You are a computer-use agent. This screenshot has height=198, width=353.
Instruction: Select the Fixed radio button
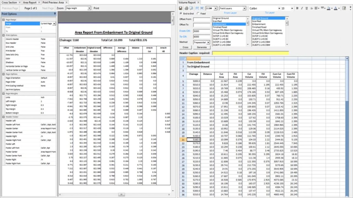(x=198, y=13)
